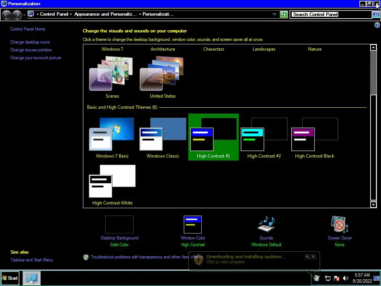Open the Windows Update tray icon
The image size is (381, 286).
click(317, 278)
